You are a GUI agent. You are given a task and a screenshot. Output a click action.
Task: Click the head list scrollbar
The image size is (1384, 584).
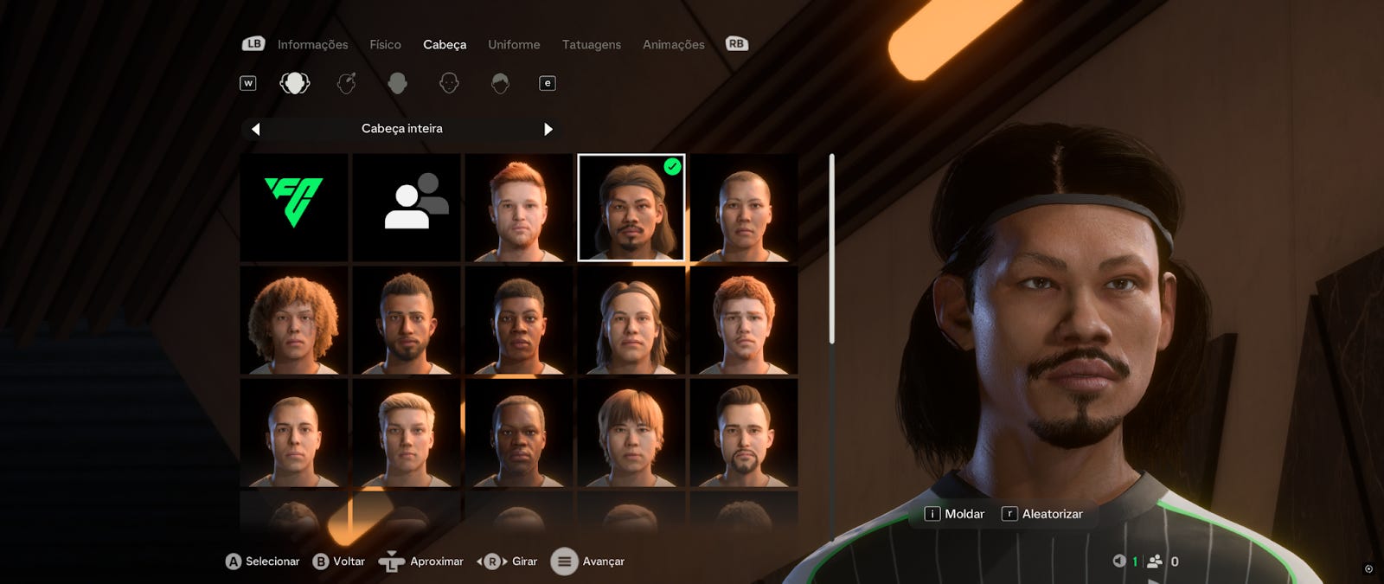(x=831, y=249)
